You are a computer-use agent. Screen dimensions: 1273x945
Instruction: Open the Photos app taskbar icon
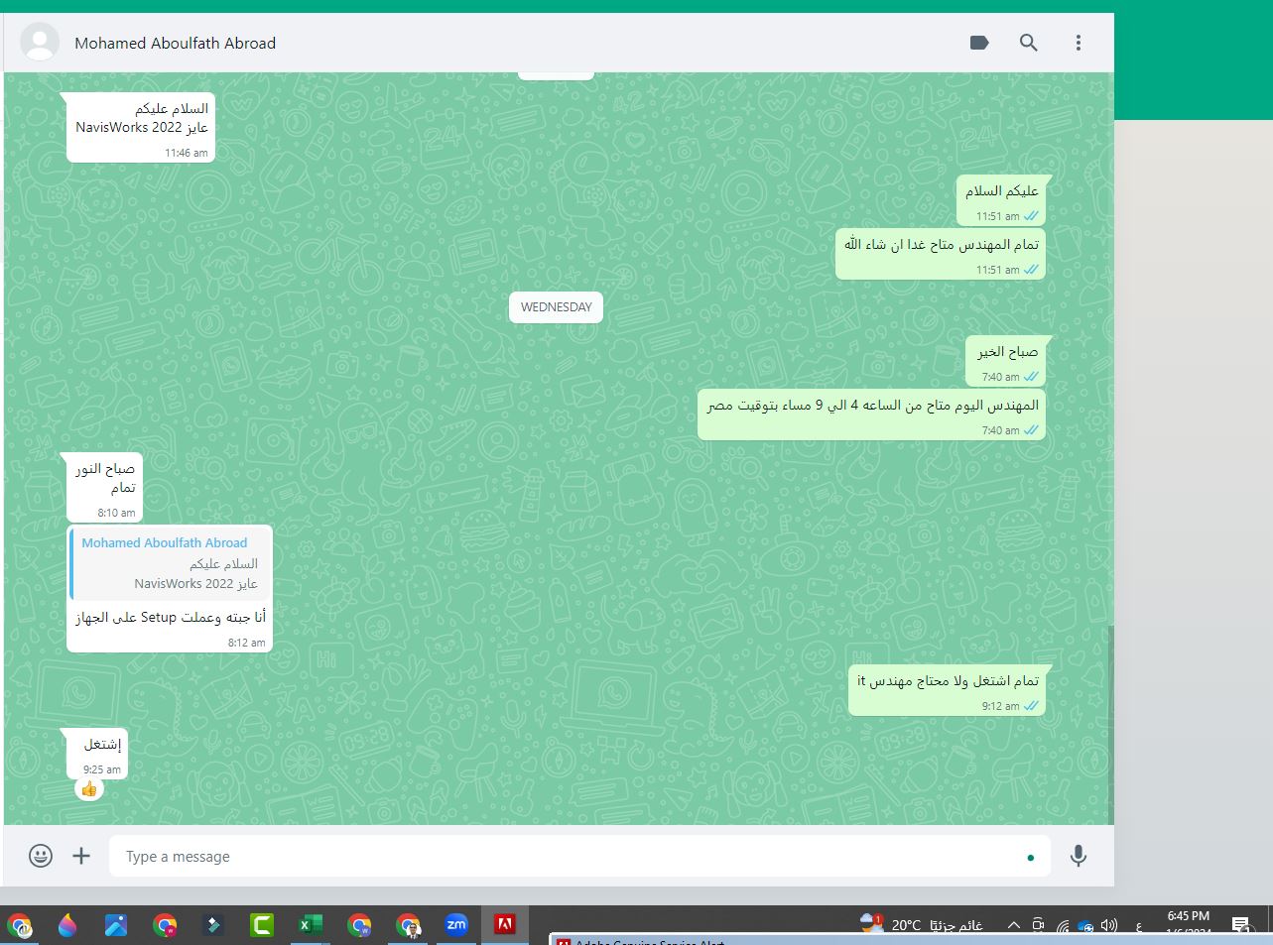pyautogui.click(x=116, y=925)
